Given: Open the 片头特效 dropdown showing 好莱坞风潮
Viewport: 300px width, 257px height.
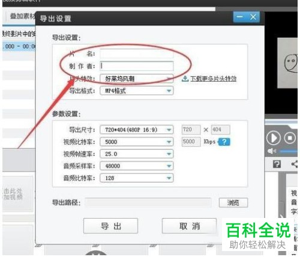Looking at the screenshot, I should click(137, 79).
